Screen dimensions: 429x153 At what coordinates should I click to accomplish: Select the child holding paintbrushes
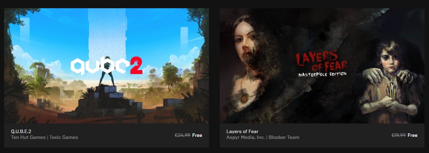[x=390, y=83]
